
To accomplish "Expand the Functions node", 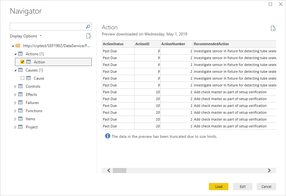I will point(15,111).
